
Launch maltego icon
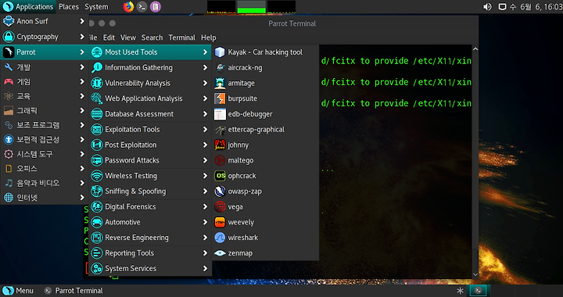pos(220,160)
